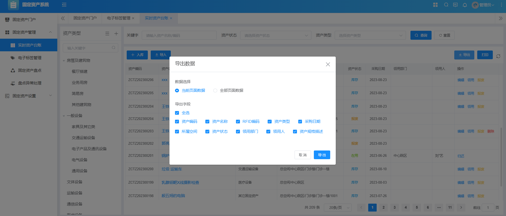Click the 取消 button in the dialog
The height and width of the screenshot is (216, 506).
point(302,155)
